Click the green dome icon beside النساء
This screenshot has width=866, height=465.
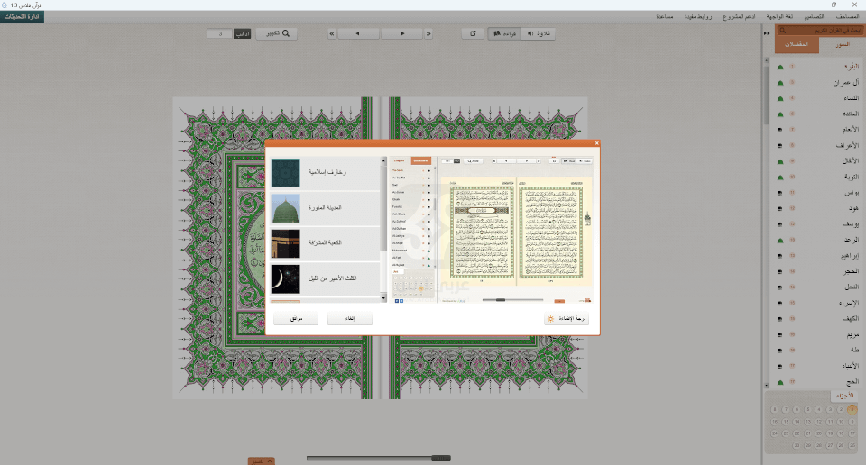coord(780,99)
